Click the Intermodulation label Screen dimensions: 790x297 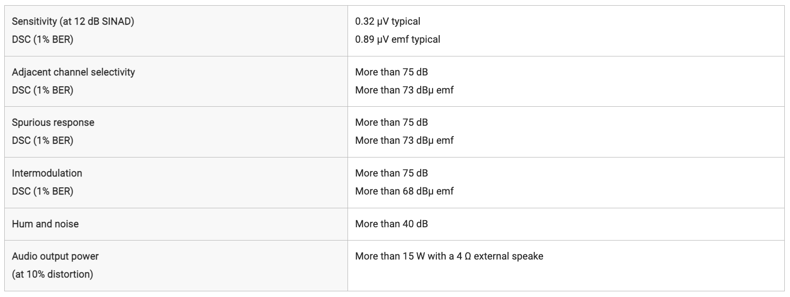[x=47, y=173]
